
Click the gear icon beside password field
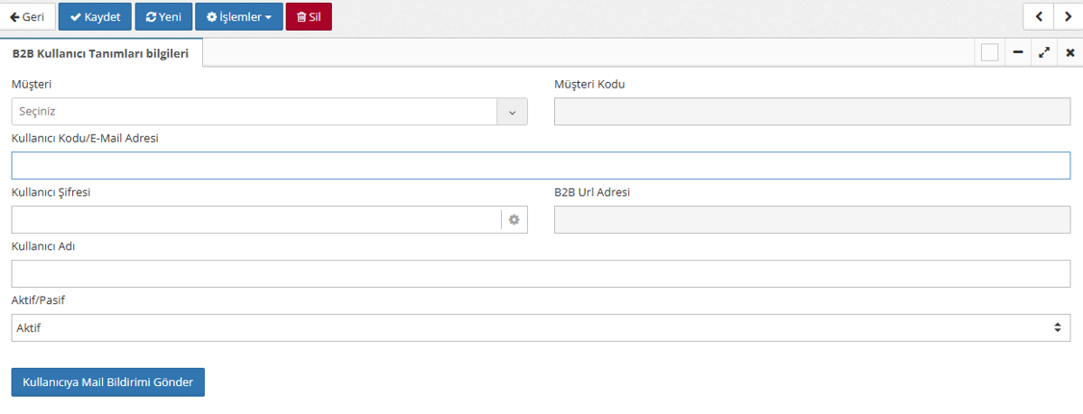tap(514, 220)
